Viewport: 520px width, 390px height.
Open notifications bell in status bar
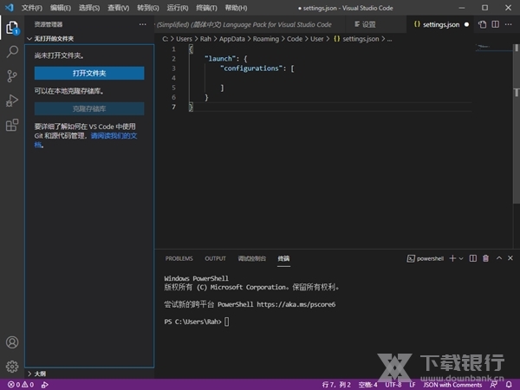click(x=509, y=385)
